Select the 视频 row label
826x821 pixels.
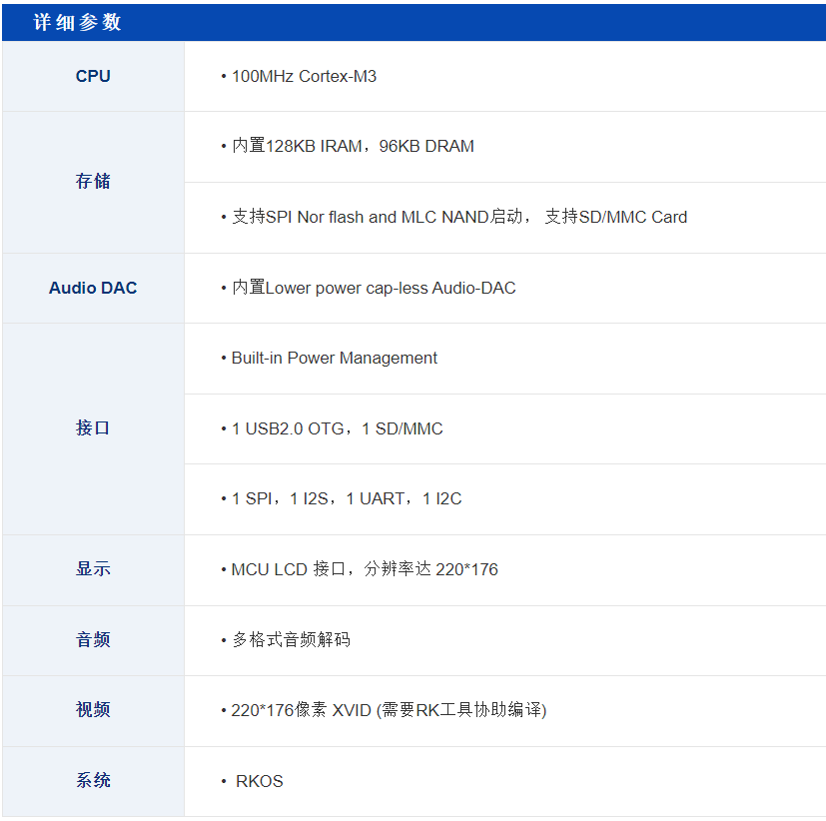click(93, 709)
